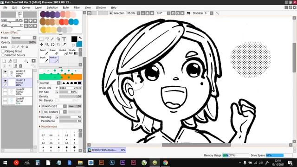This screenshot has width=297, height=167.
Task: Expand the Layer Effect section
Action: point(2,32)
